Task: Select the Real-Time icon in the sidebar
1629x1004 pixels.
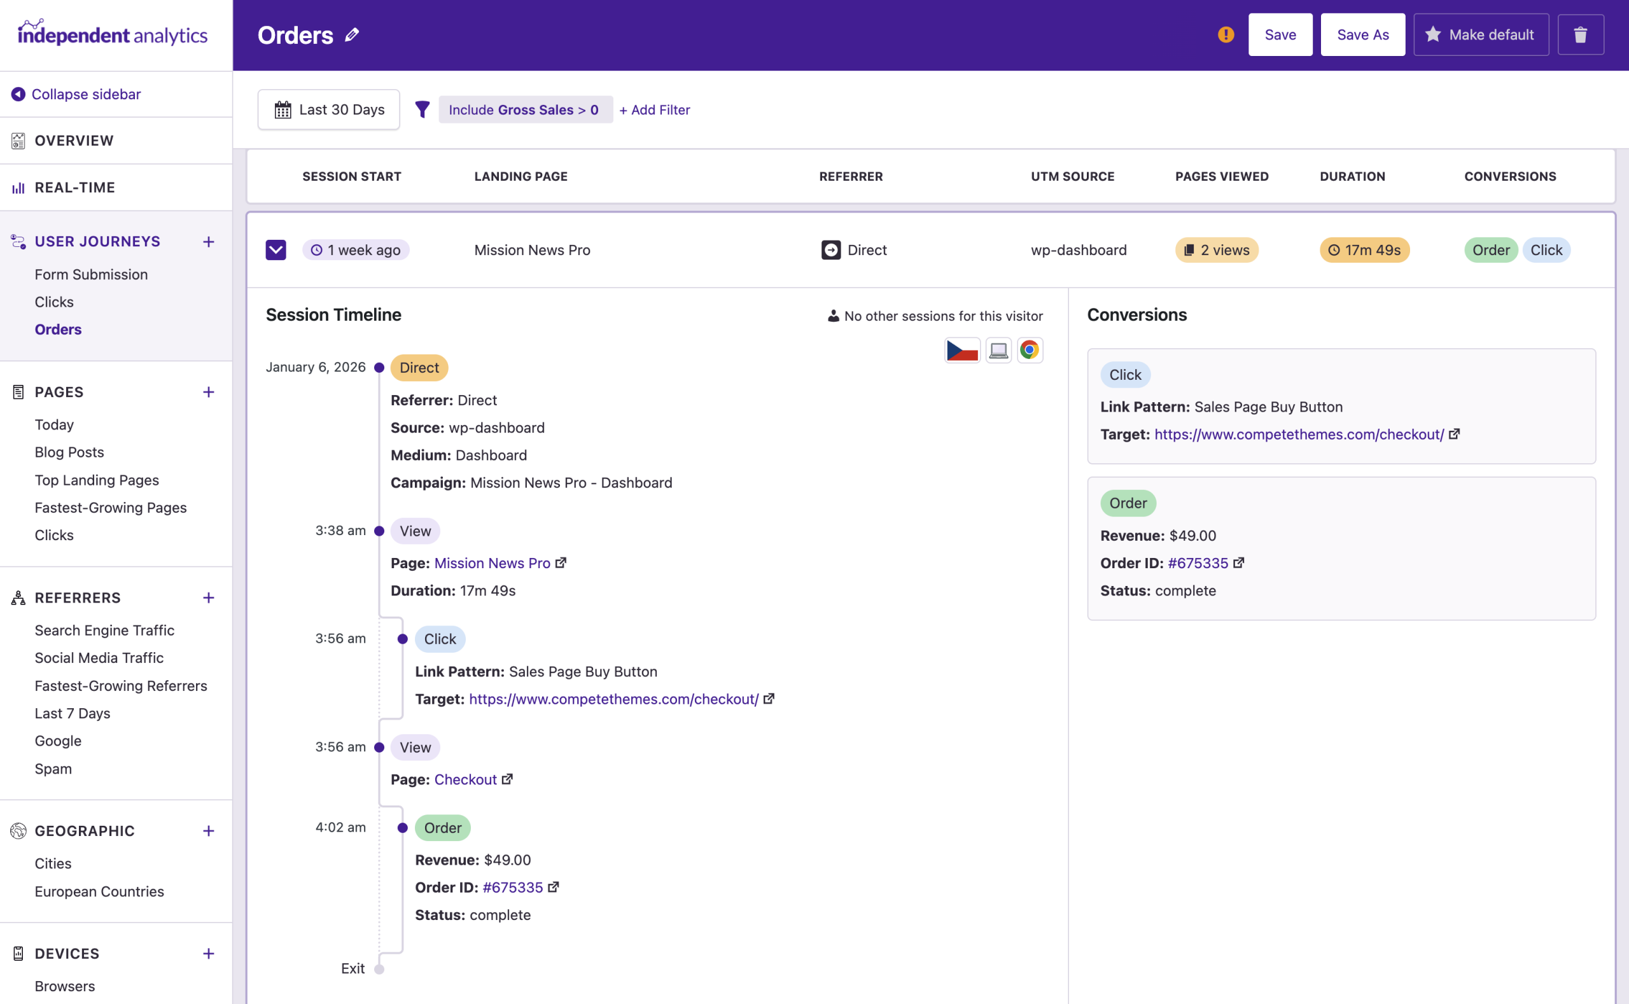Action: coord(17,187)
